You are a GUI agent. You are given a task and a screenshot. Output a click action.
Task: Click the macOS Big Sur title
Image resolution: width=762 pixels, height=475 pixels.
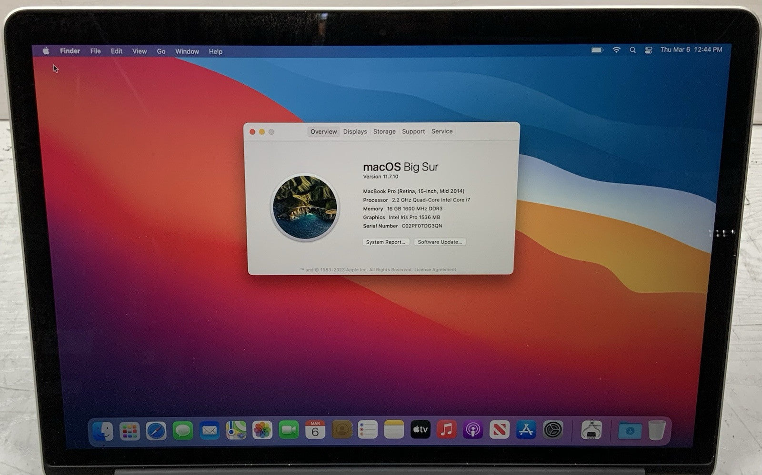point(401,167)
